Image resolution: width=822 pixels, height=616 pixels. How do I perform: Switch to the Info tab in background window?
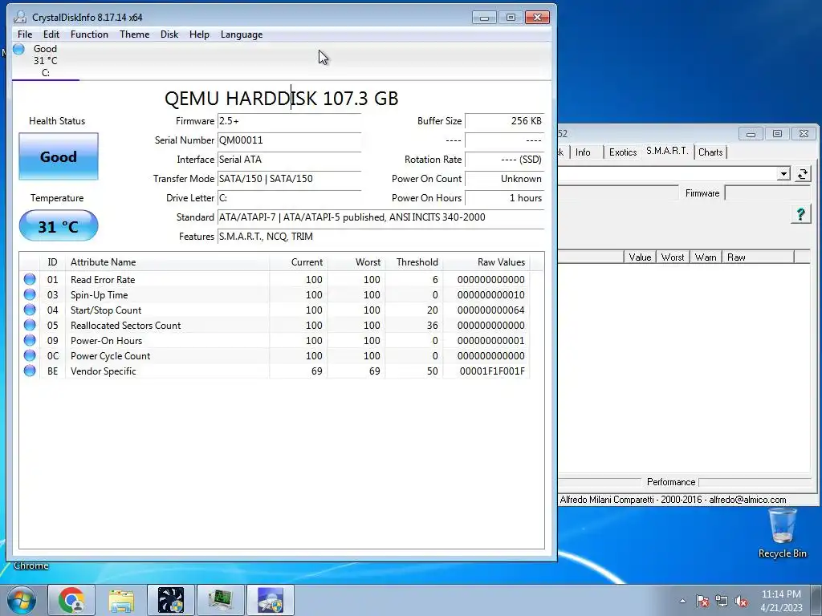tap(583, 152)
